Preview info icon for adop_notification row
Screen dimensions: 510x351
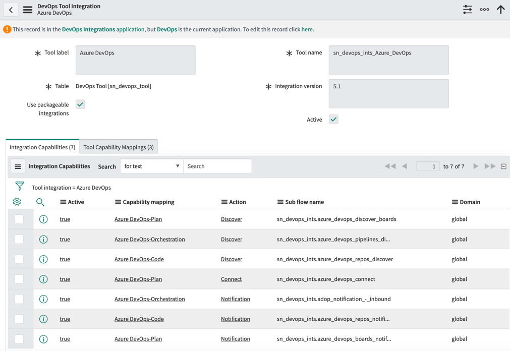43,299
